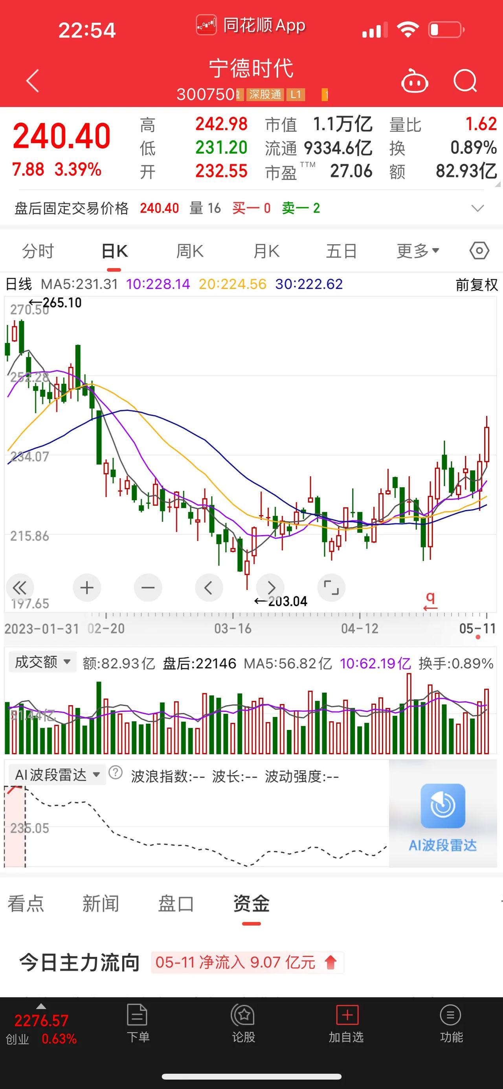Shift chart right with the next arrow
Viewport: 503px width, 1089px height.
tap(270, 588)
